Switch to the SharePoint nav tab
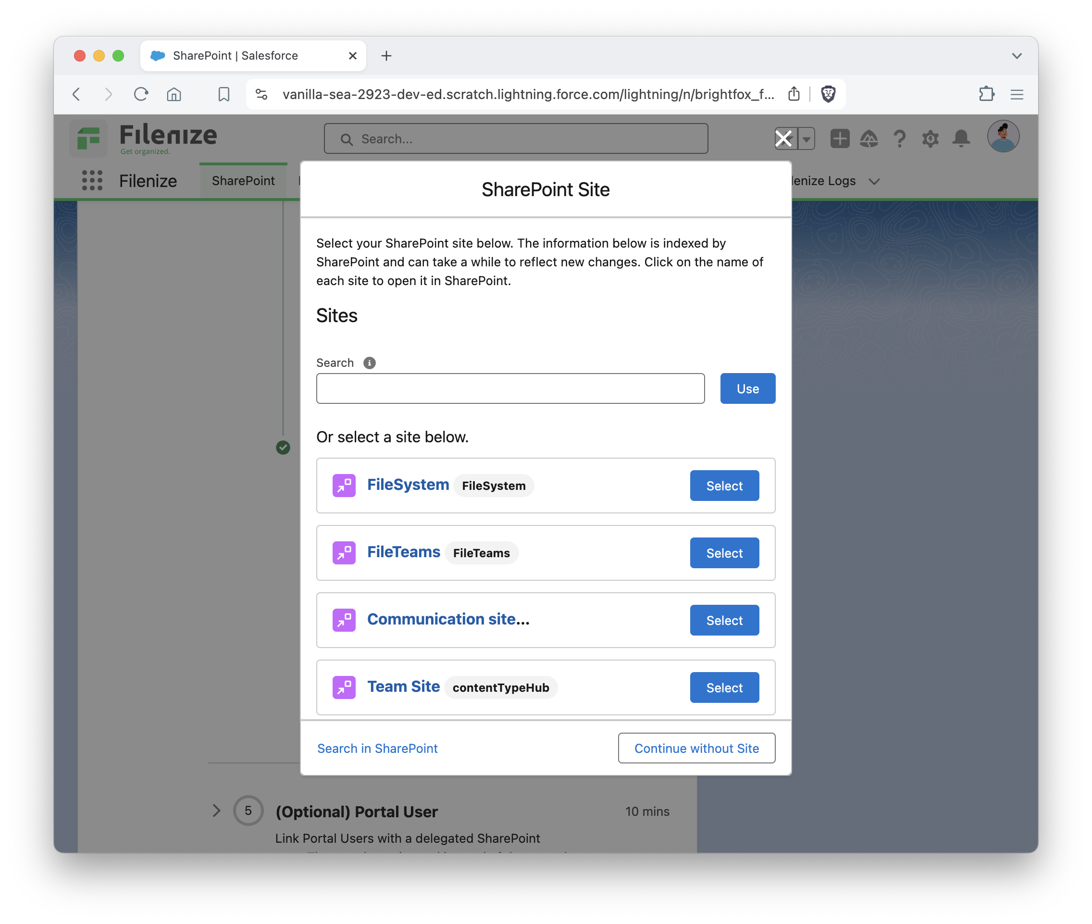 243,181
